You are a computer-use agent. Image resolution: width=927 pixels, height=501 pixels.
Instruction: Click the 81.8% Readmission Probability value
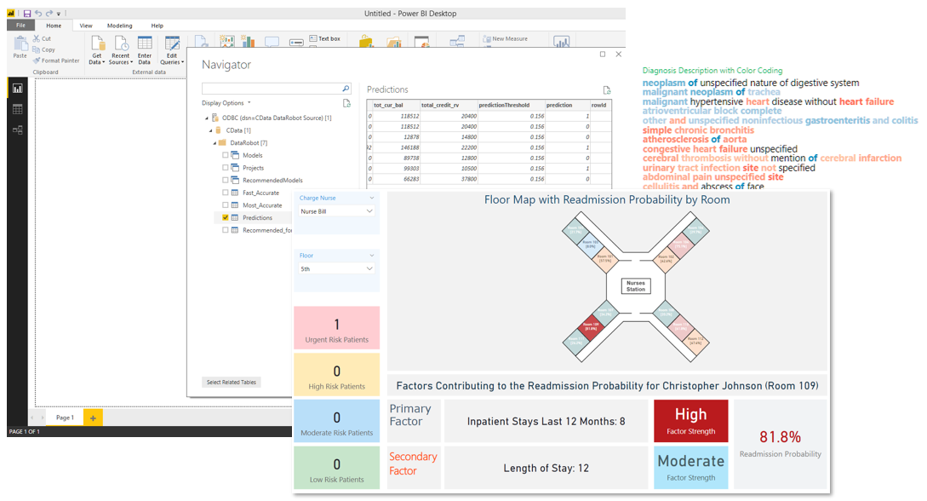pyautogui.click(x=780, y=437)
